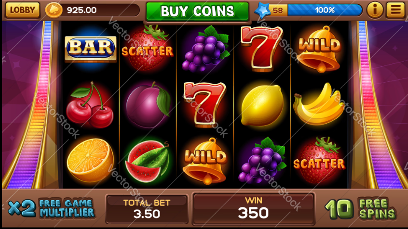Tap the lemon symbol
This screenshot has width=408, height=229.
[x=262, y=105]
